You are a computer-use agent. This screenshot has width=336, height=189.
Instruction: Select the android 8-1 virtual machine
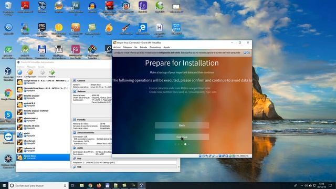tap(43, 104)
